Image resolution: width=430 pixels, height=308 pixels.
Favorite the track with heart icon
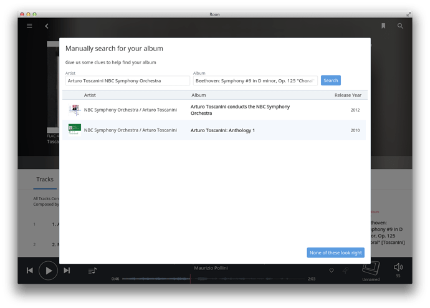tap(332, 271)
